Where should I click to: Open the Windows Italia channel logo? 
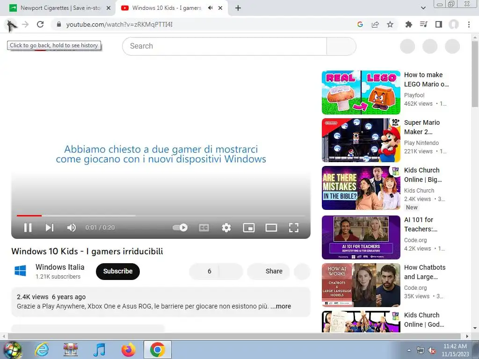point(21,271)
